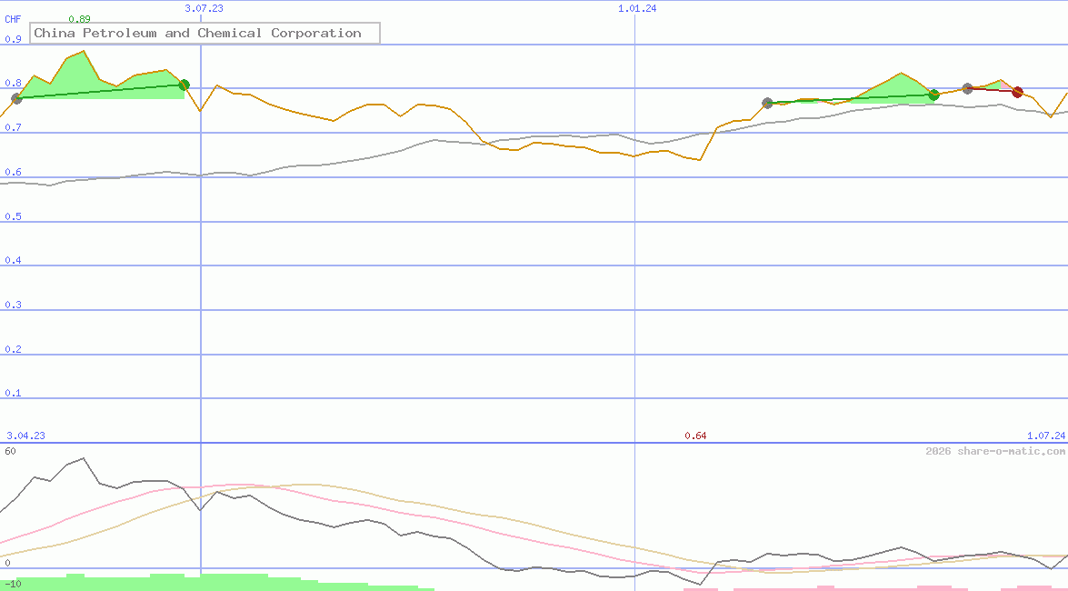Select the green endpoint marker on first trendline
The image size is (1068, 591).
(184, 84)
